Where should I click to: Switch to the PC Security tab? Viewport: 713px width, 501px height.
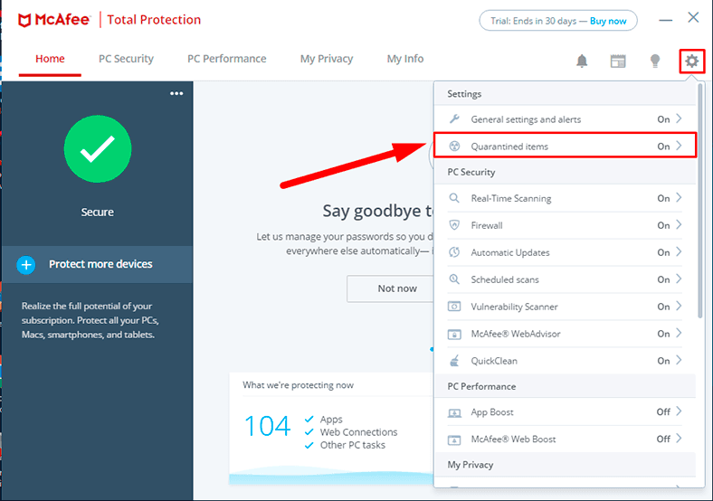[x=126, y=59]
